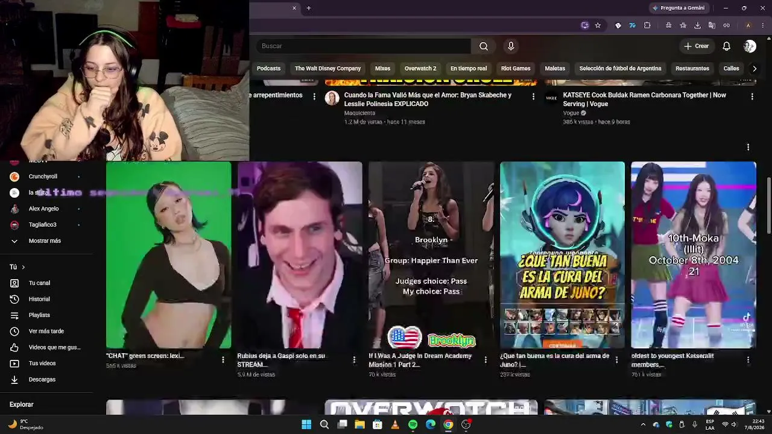The height and width of the screenshot is (434, 772).
Task: Open KATSEYE Cook Buldak Ramen video title
Action: (x=645, y=99)
